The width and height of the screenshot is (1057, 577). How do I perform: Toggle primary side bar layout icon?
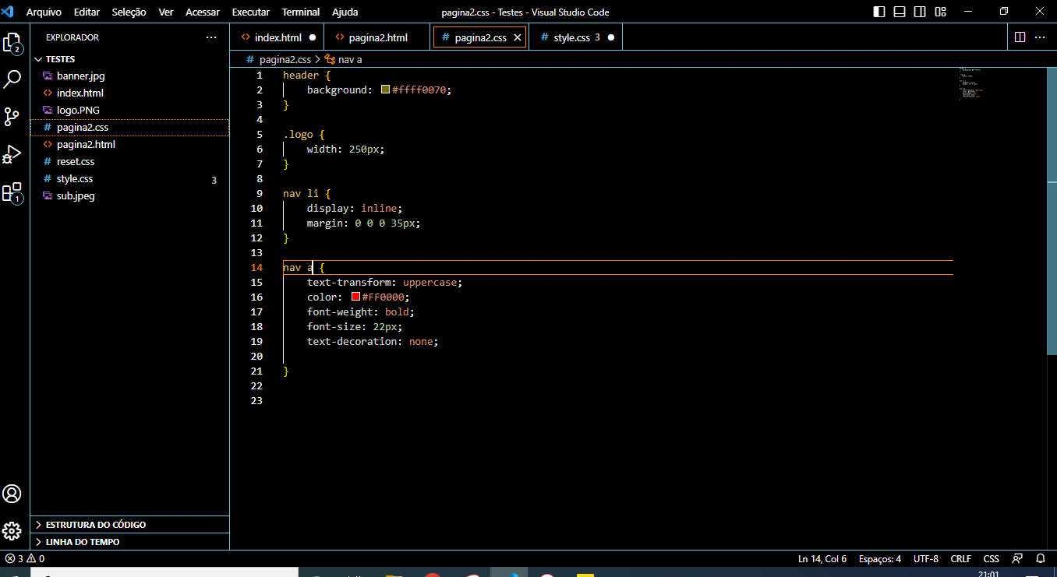(879, 12)
